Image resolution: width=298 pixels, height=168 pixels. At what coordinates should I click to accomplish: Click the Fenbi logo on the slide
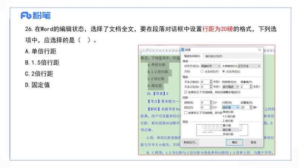(36, 15)
